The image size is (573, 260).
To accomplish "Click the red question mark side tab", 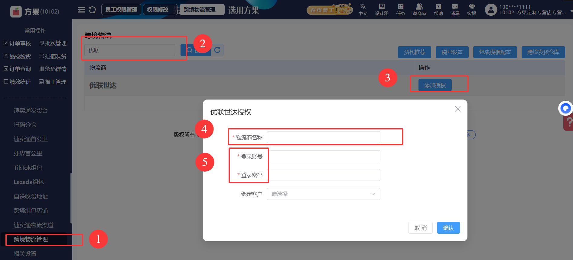I will [568, 122].
